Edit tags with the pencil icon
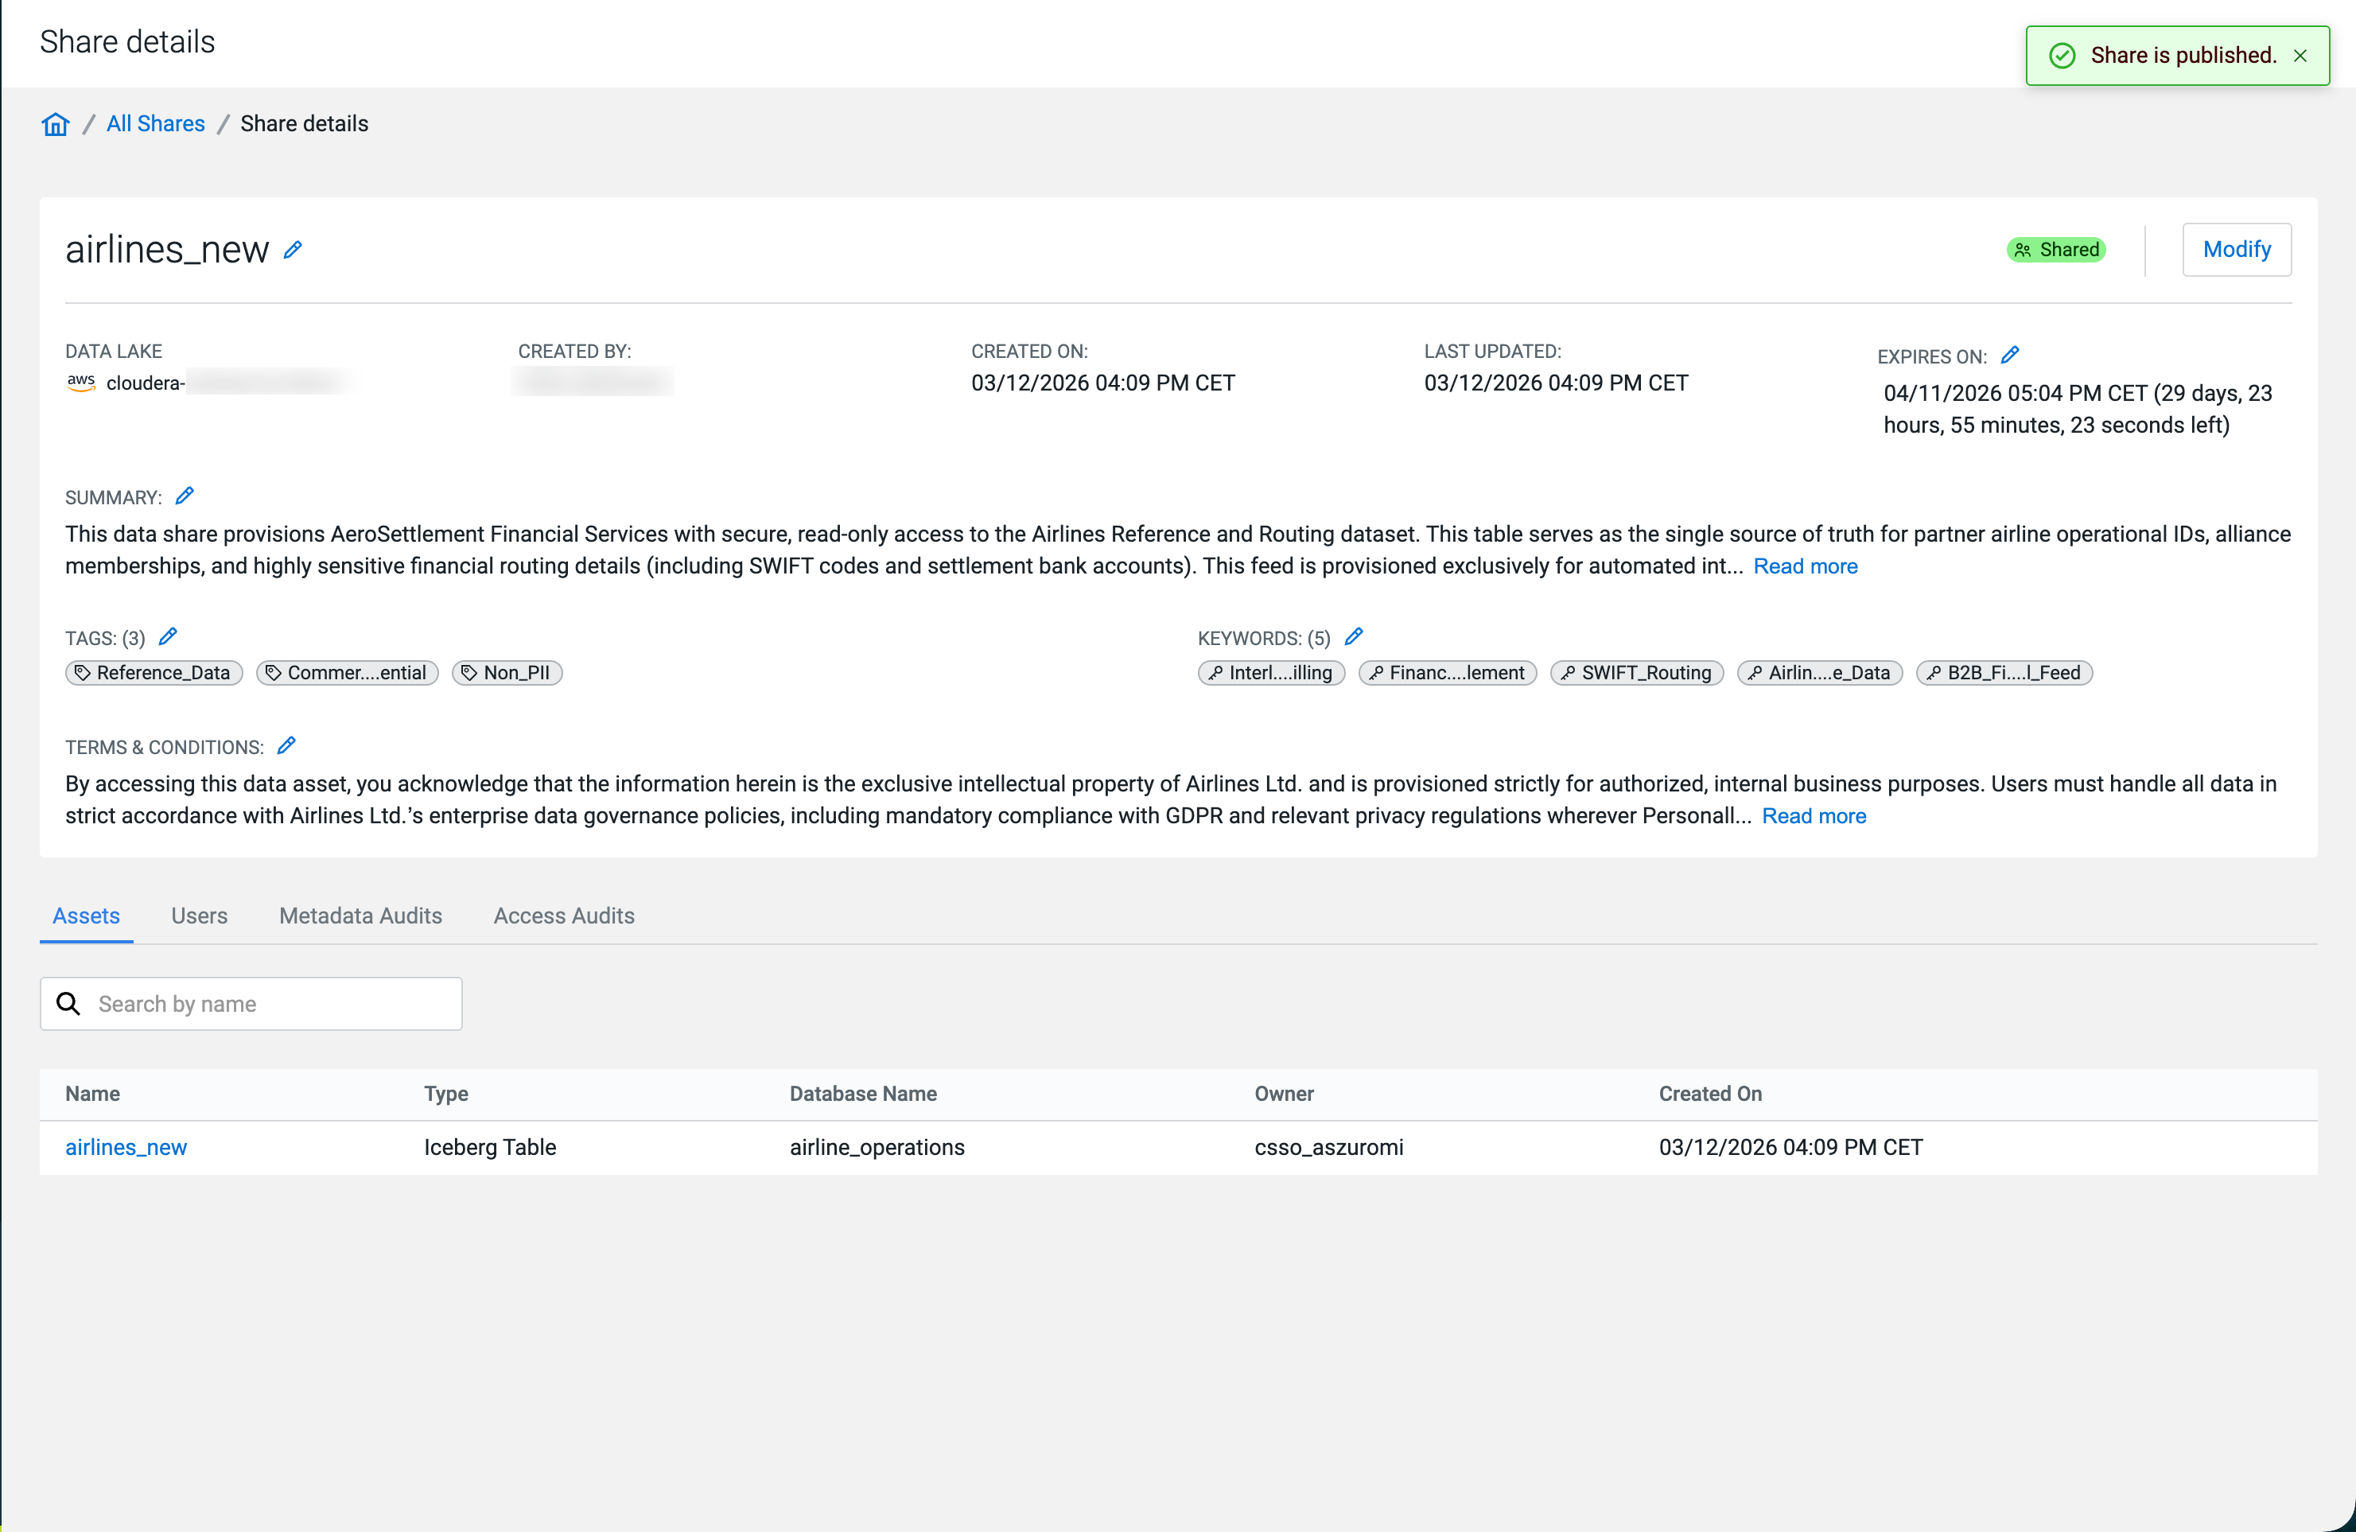Image resolution: width=2356 pixels, height=1532 pixels. [167, 636]
